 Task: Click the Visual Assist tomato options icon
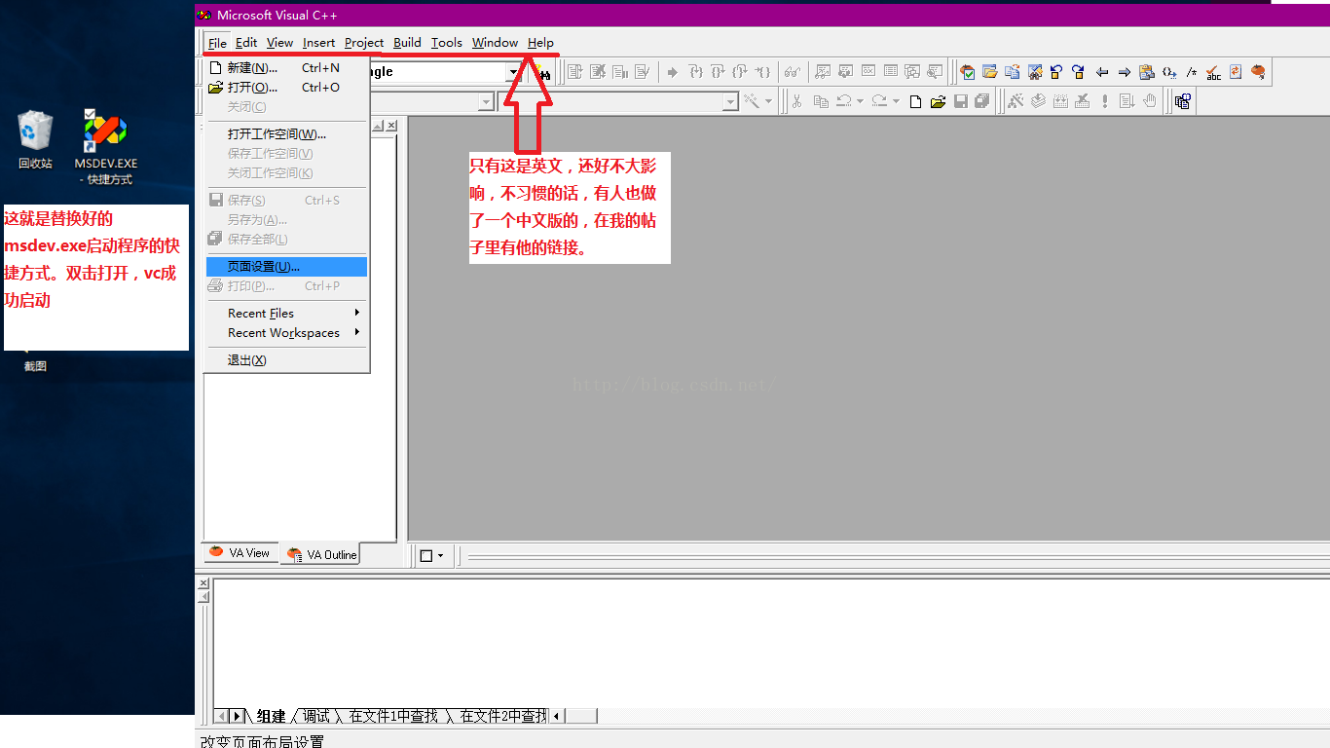(1258, 72)
